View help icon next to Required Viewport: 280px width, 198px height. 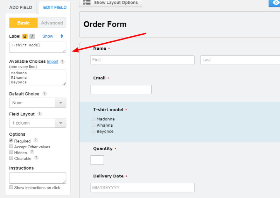[36, 140]
